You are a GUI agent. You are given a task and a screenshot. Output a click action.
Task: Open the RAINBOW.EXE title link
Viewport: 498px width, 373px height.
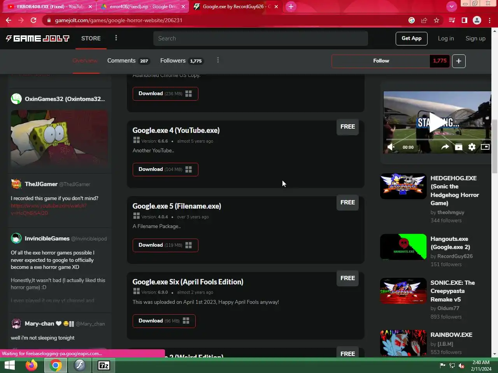coord(451,335)
